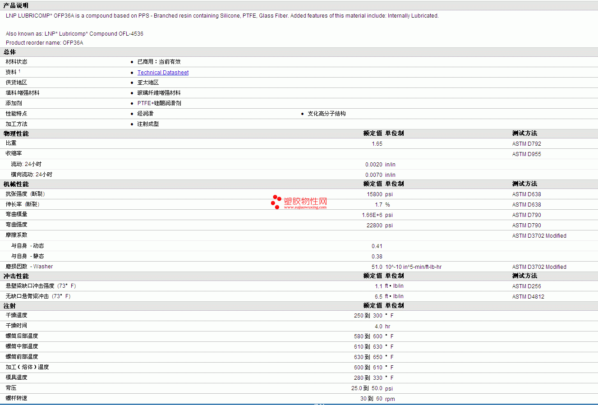Screen dimensions: 598x405
Task: Click the 弯曲强度 value 22800
Action: (x=375, y=226)
